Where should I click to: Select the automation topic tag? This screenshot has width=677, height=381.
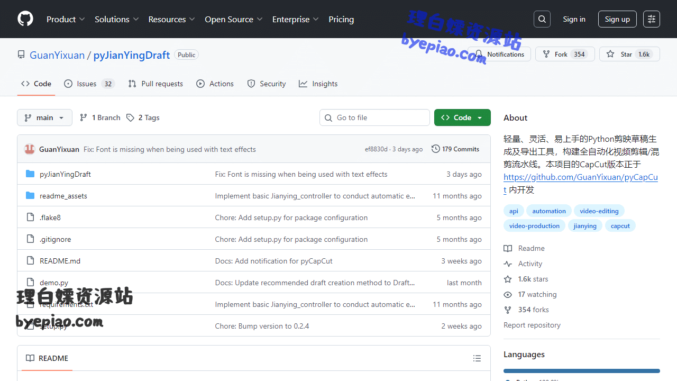click(x=549, y=211)
